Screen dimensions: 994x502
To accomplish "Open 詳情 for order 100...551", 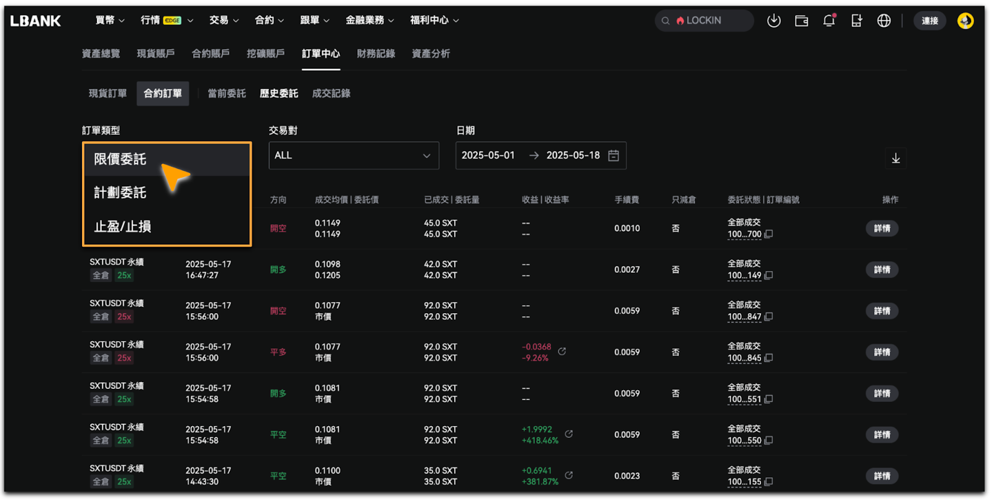I will [x=882, y=394].
